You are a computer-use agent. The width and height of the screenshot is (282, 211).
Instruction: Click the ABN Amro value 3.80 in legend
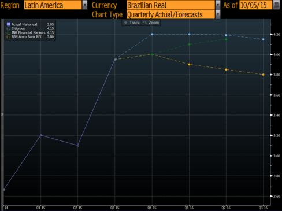pos(50,36)
